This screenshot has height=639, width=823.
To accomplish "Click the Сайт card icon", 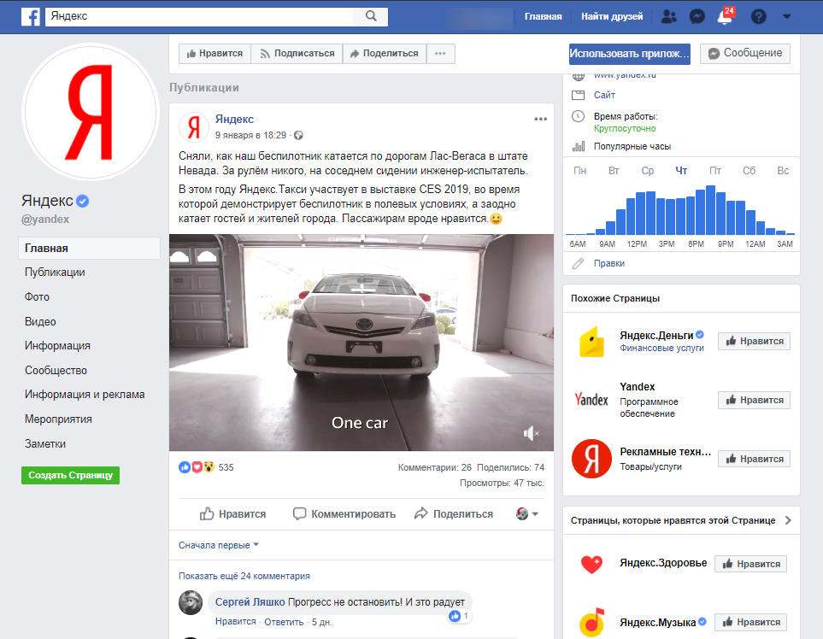I will point(578,95).
